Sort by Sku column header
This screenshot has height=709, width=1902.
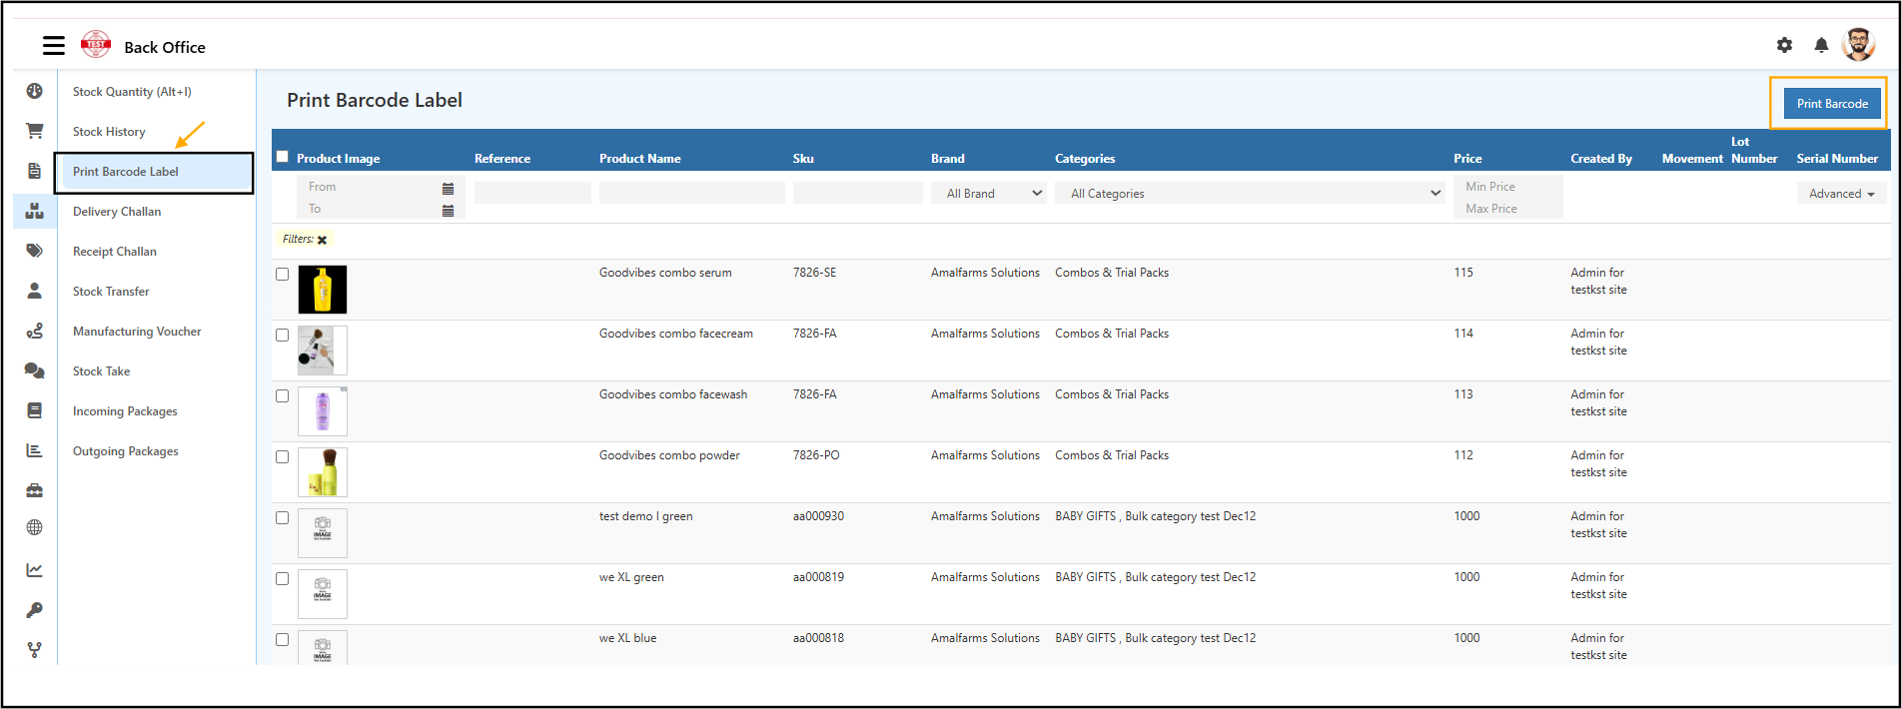[x=803, y=159]
